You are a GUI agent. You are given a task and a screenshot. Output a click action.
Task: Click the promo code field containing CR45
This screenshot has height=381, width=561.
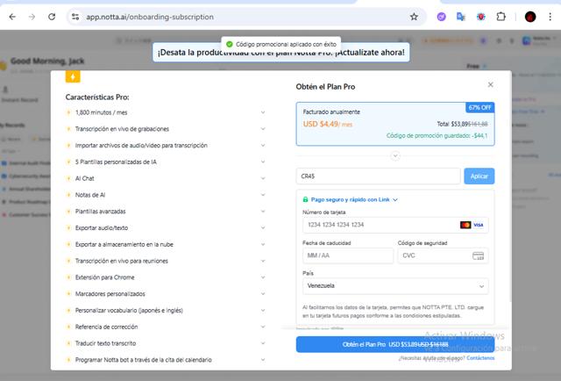click(378, 176)
